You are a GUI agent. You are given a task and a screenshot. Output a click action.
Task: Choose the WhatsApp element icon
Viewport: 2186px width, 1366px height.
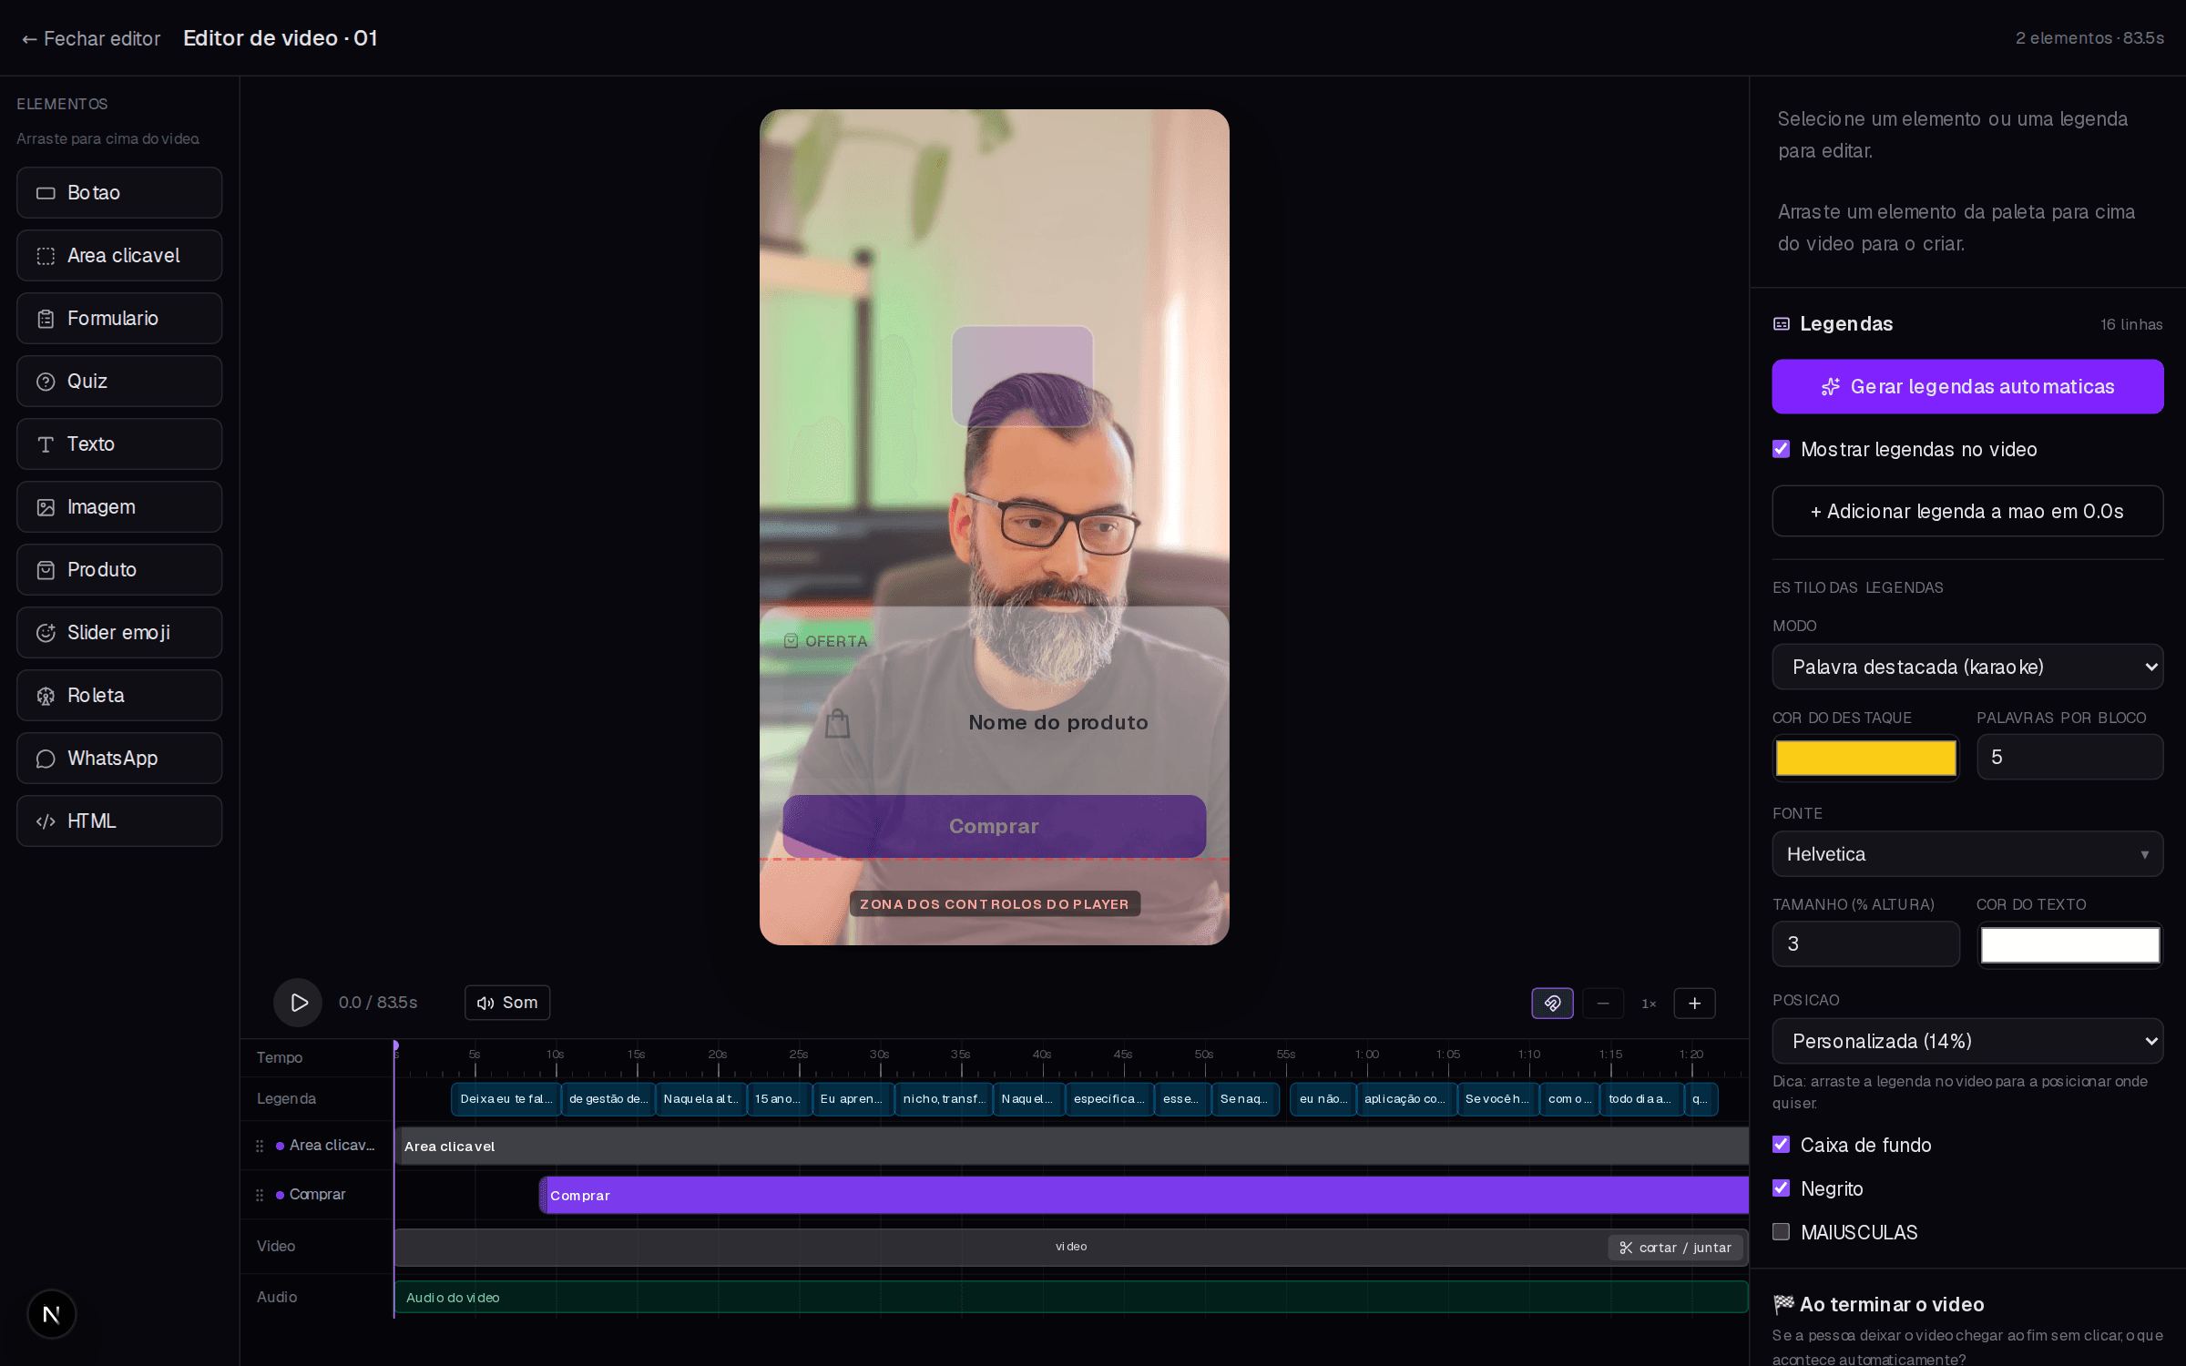point(46,759)
